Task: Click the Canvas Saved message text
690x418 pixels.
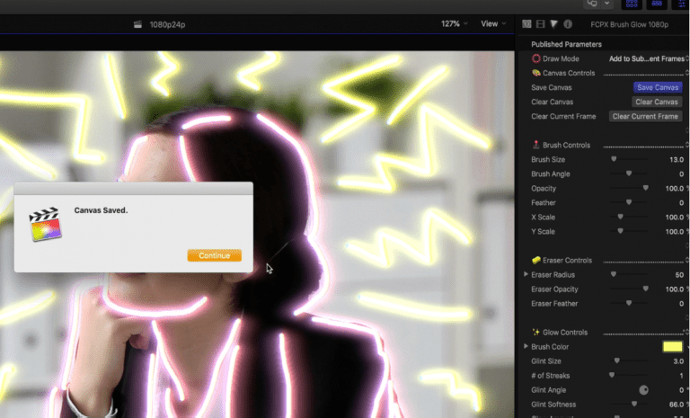Action: coord(101,210)
